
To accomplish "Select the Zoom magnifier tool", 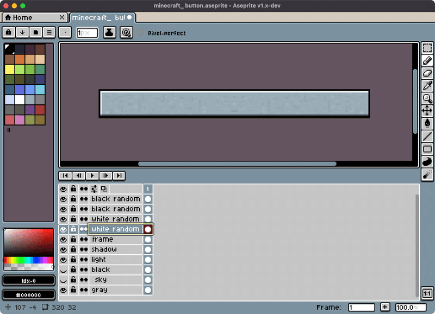I will click(x=427, y=98).
